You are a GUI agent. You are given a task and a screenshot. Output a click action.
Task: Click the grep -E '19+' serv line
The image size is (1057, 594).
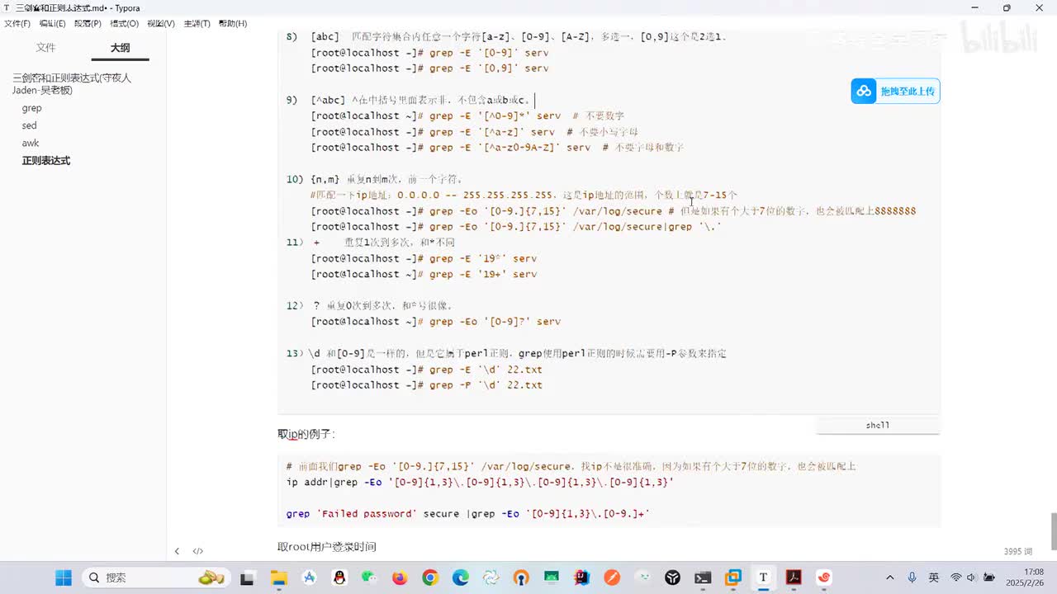tap(424, 274)
